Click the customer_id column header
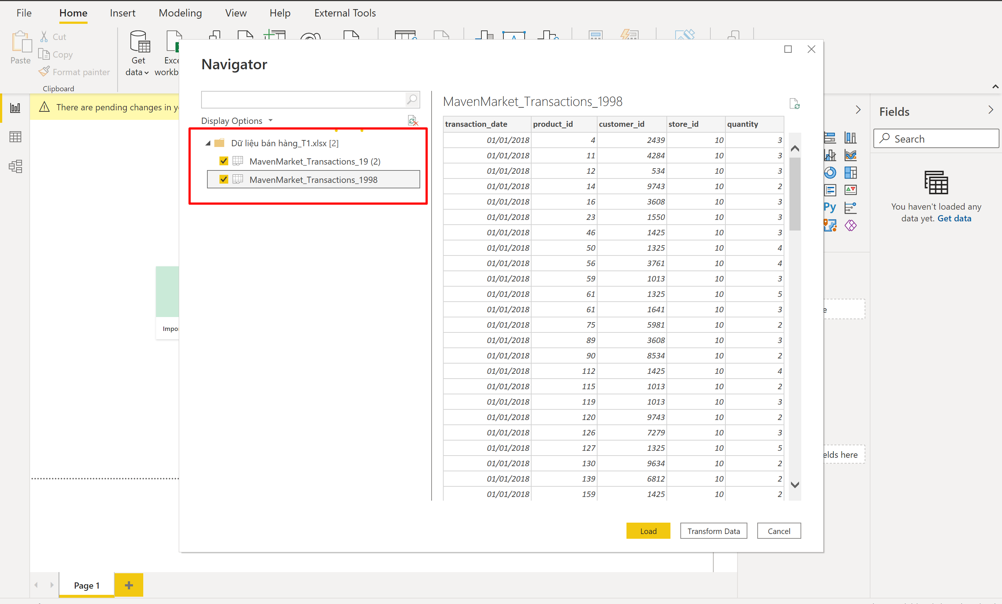 click(632, 124)
